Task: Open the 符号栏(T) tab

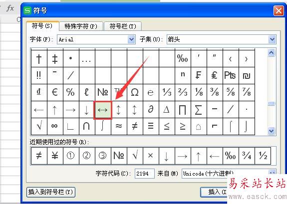Action: point(123,26)
